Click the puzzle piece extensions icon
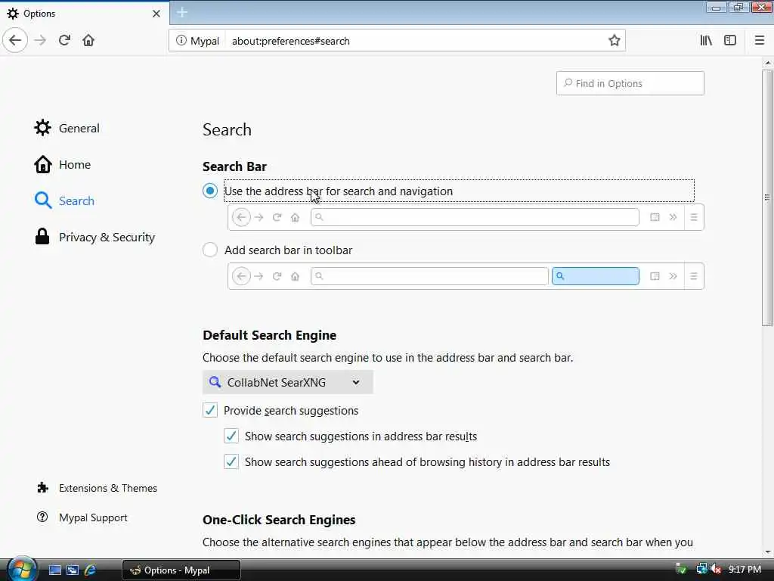 point(43,488)
